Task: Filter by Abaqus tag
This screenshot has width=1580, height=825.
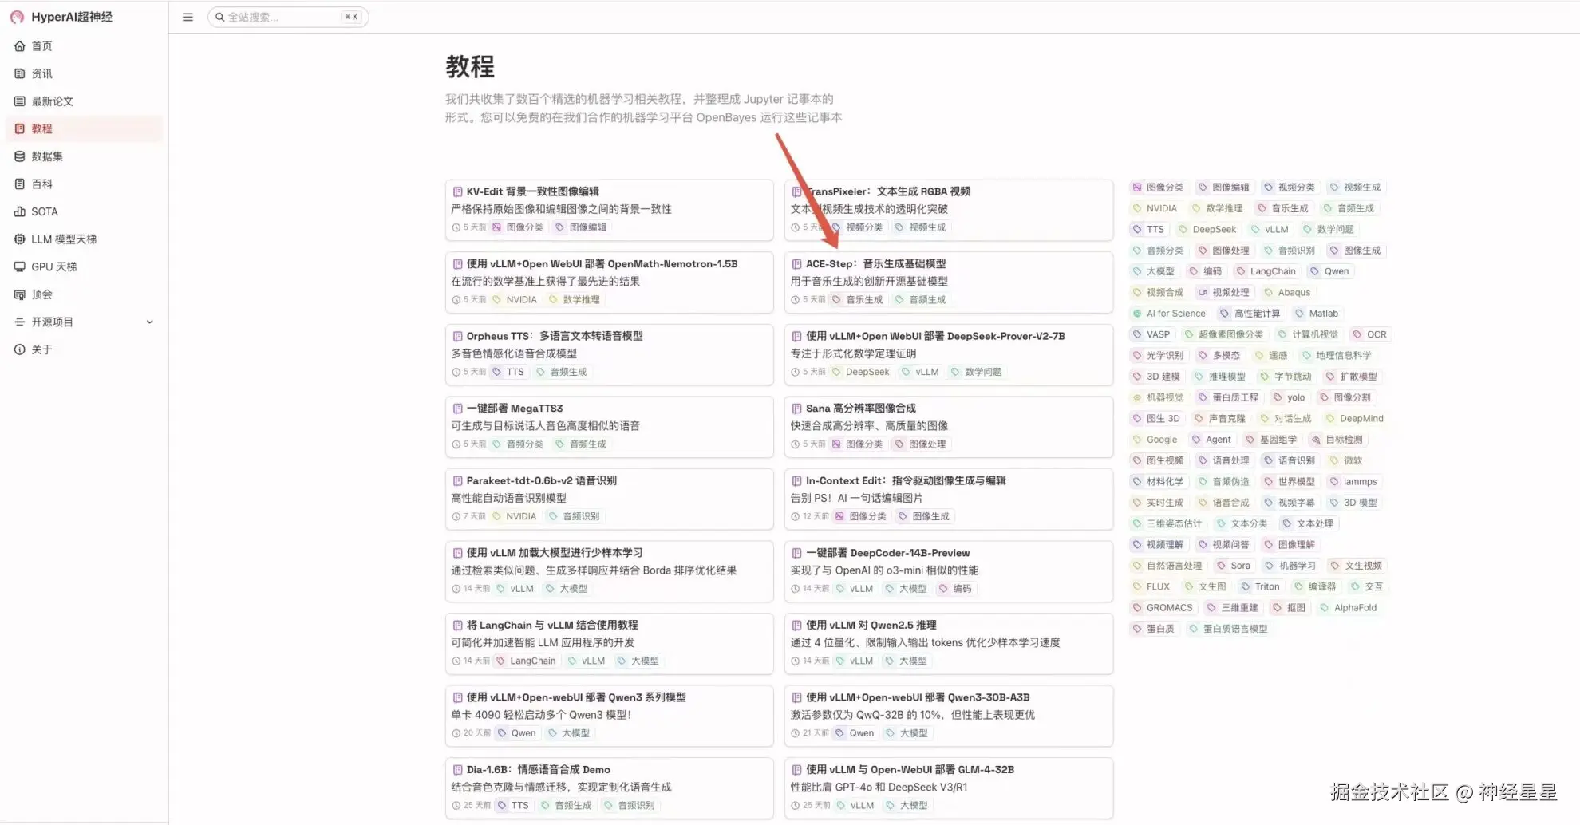Action: point(1287,292)
